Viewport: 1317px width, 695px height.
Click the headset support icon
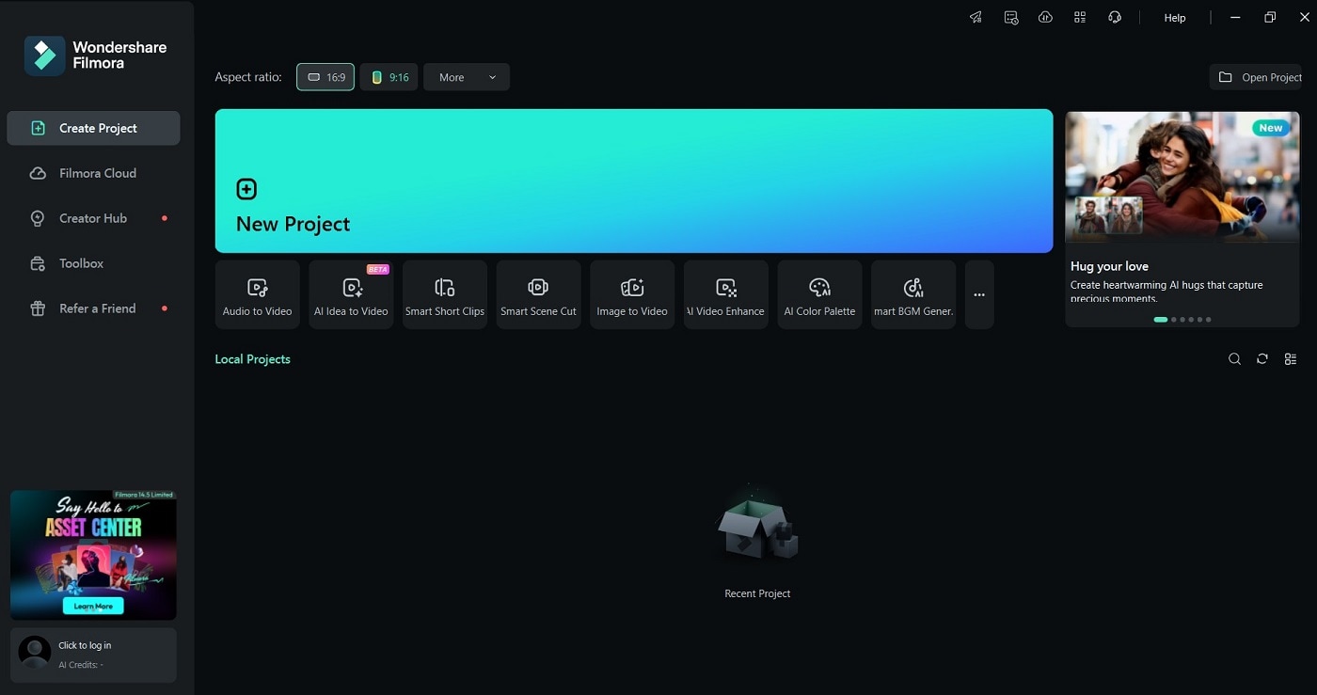[x=1115, y=18]
